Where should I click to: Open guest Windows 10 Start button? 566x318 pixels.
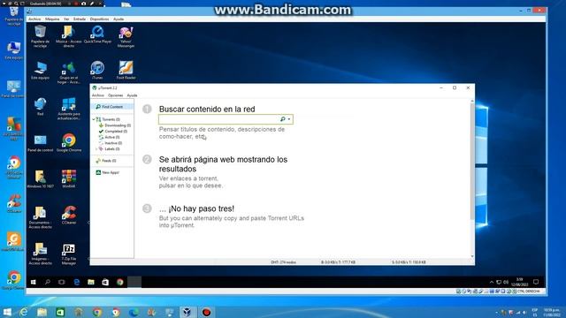coord(34,282)
